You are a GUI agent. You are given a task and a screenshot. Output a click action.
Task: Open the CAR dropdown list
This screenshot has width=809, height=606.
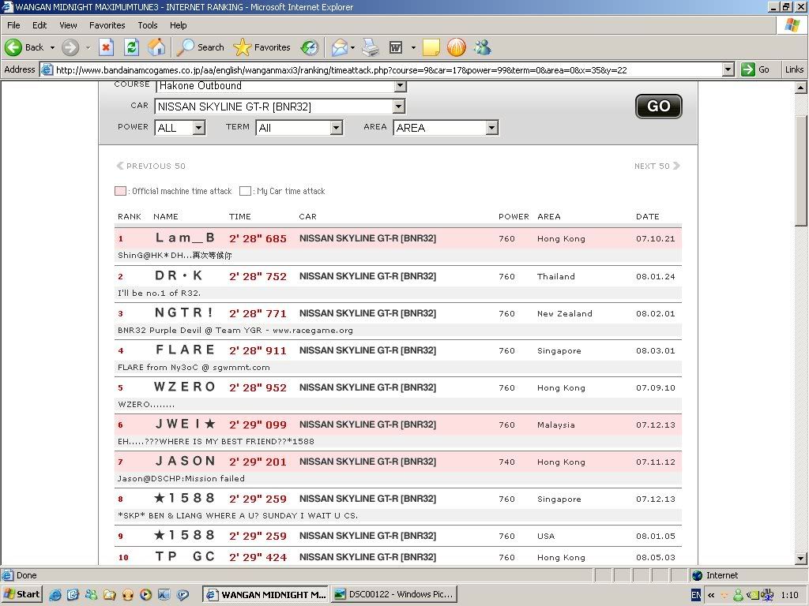click(x=399, y=107)
